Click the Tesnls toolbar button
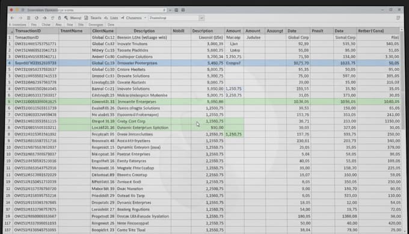409x234 pixels. point(96,18)
